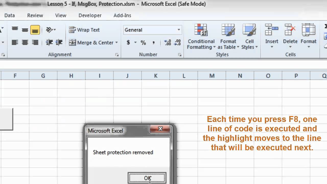Image resolution: width=327 pixels, height=184 pixels.
Task: Open Cell Styles gallery
Action: tap(249, 37)
